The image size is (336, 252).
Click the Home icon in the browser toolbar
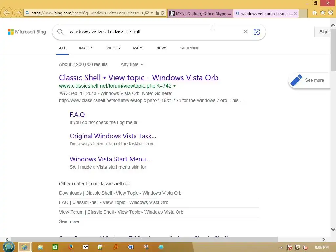tap(314, 13)
